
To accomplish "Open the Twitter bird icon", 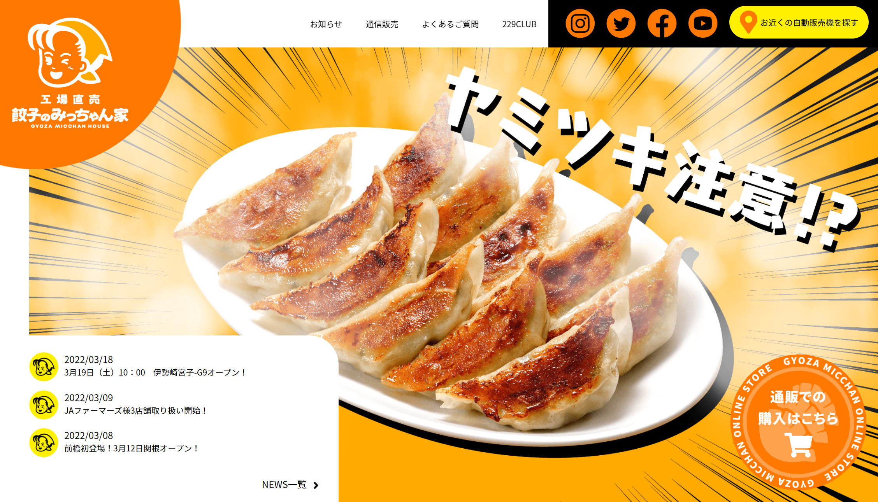I will click(x=621, y=24).
